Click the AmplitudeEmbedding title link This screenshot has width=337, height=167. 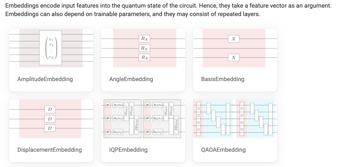pyautogui.click(x=45, y=79)
